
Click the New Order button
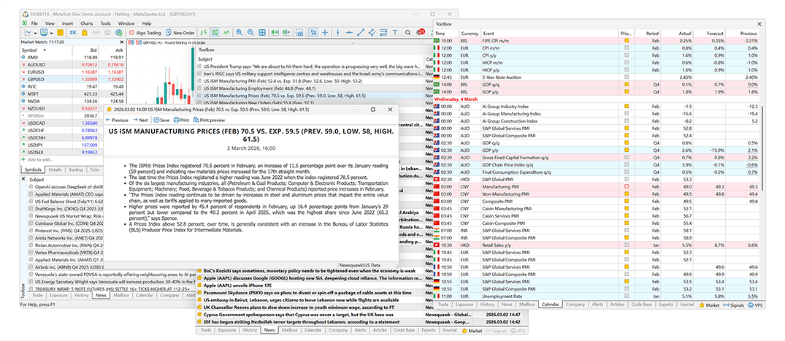point(180,33)
